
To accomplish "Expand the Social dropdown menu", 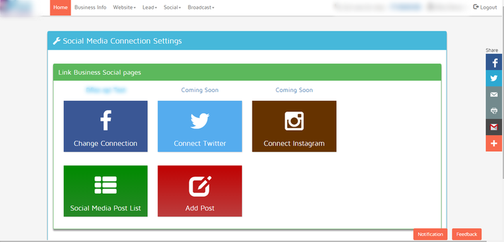I will pos(172,8).
